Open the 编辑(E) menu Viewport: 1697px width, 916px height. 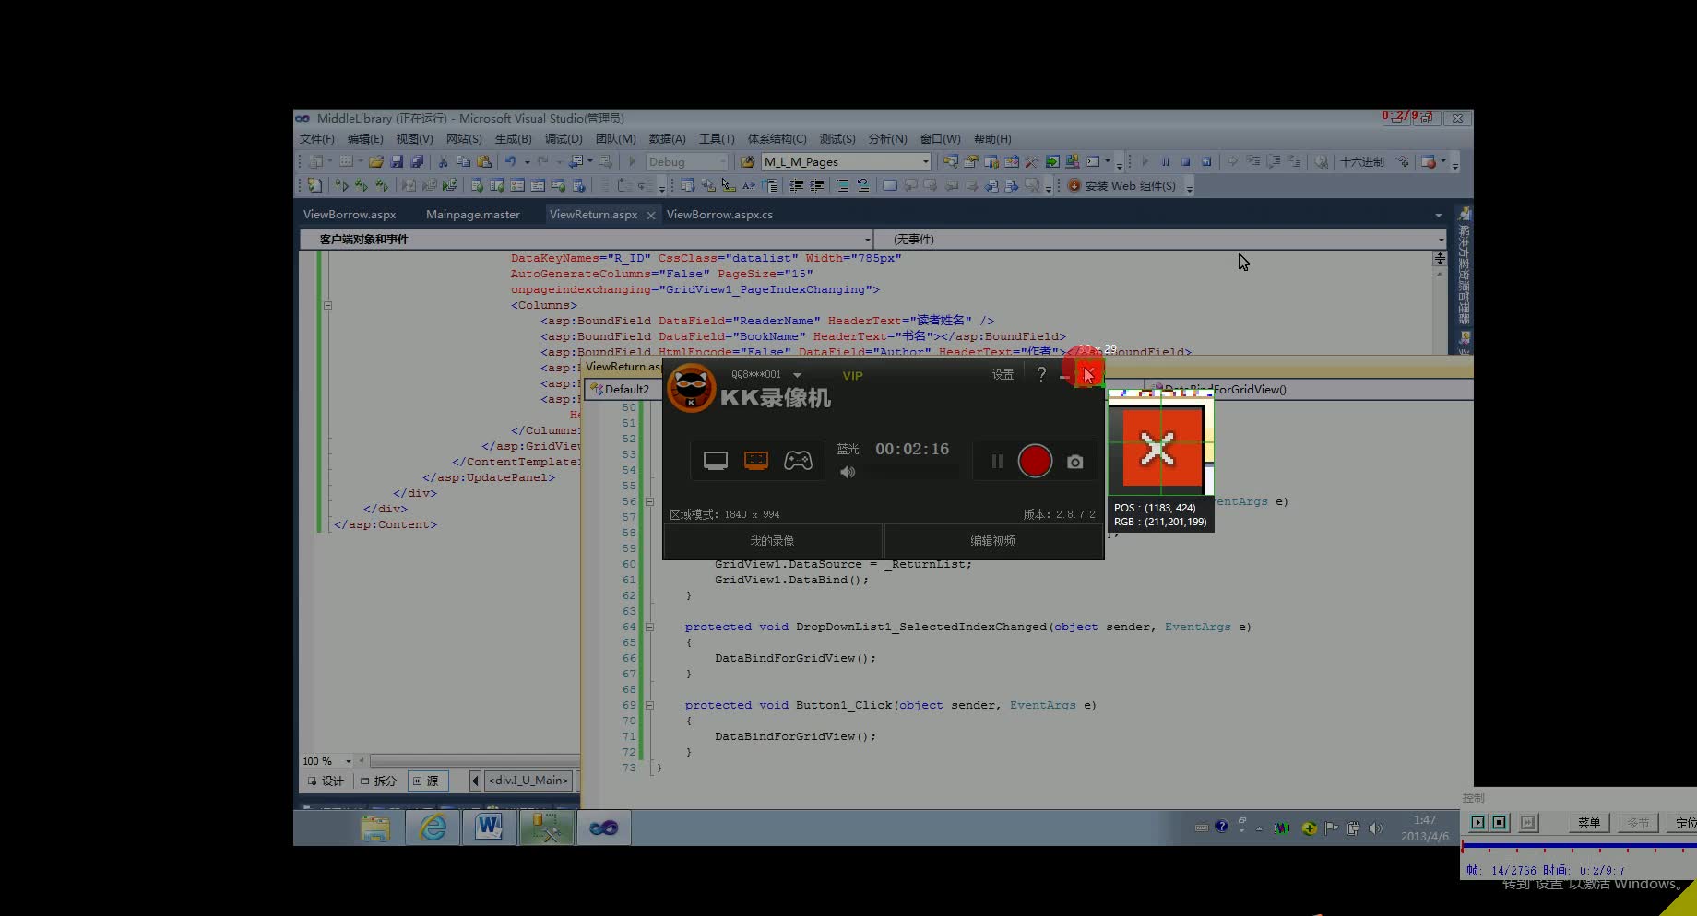pyautogui.click(x=365, y=139)
